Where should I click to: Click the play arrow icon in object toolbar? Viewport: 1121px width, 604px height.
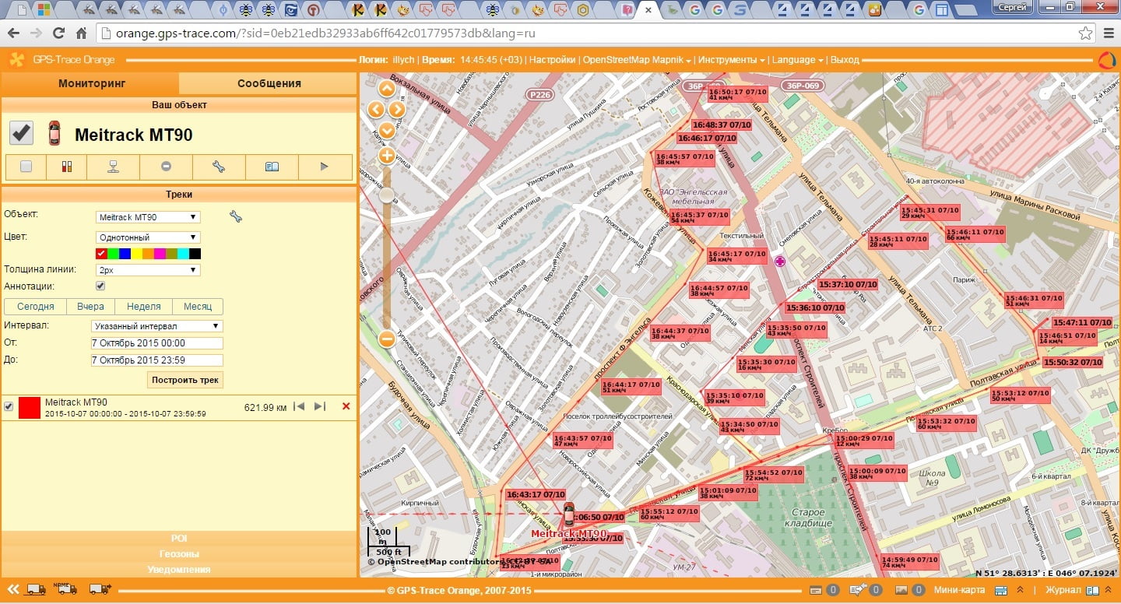[325, 167]
